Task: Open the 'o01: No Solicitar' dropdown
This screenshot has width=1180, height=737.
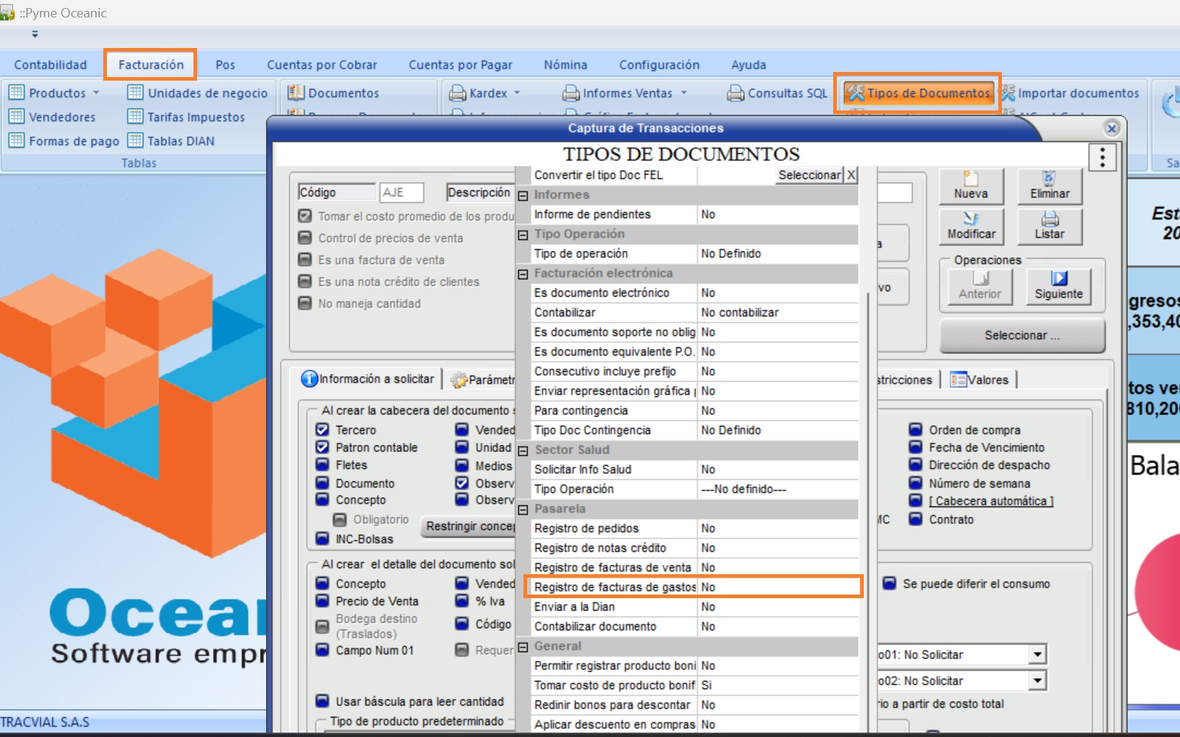Action: [x=1037, y=655]
